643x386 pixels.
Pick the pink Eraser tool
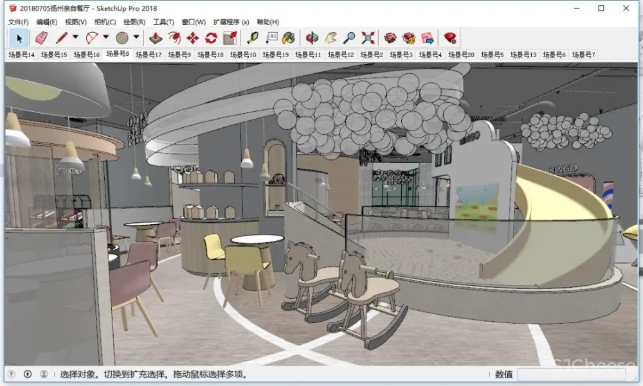pyautogui.click(x=41, y=38)
